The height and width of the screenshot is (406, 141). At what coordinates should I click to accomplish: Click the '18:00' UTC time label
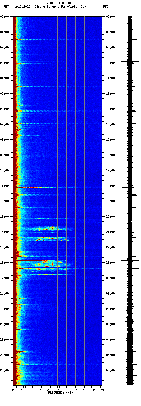pos(110,186)
